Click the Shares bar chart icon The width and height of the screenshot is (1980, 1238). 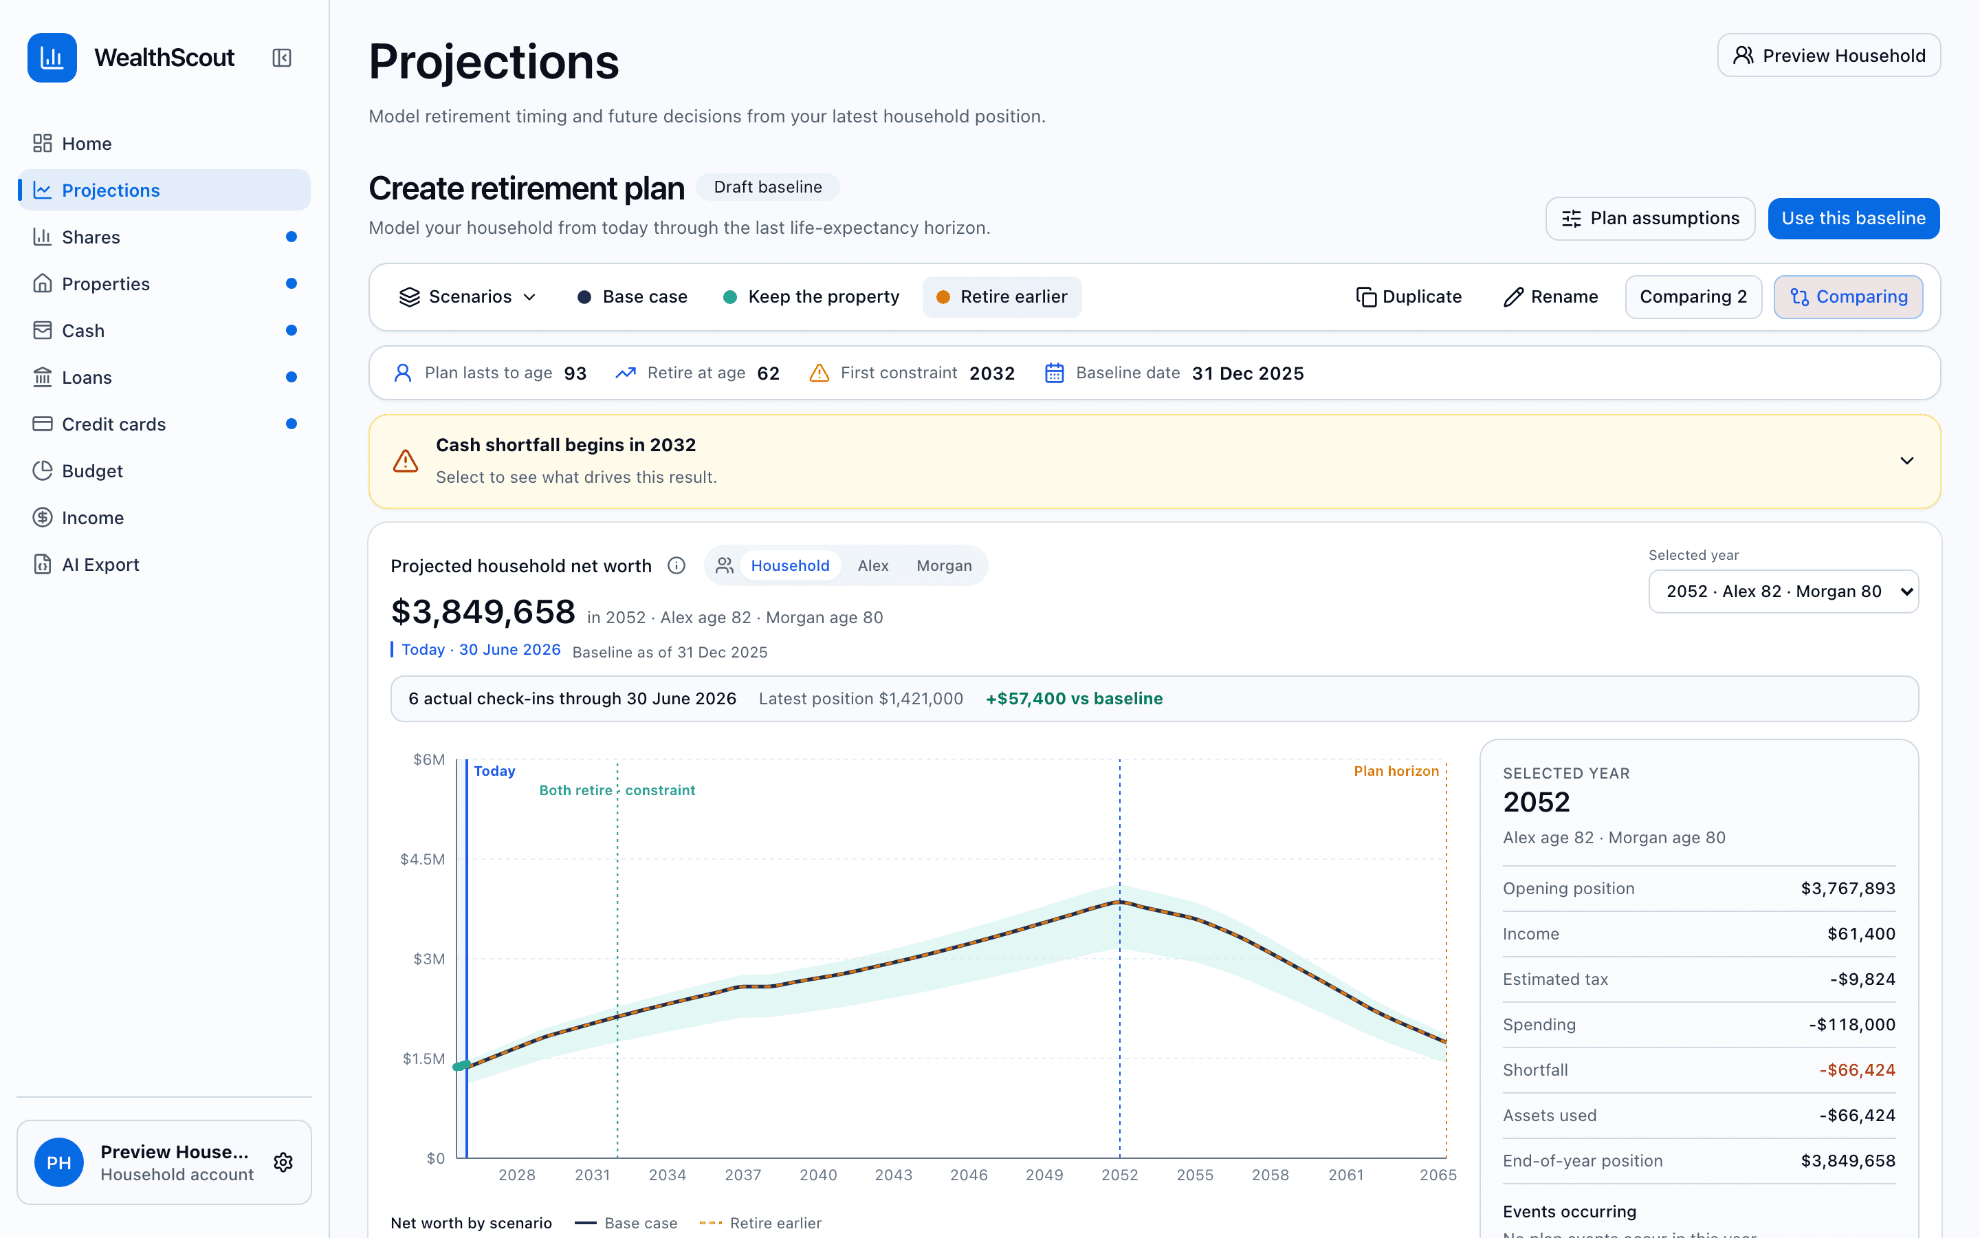(43, 237)
